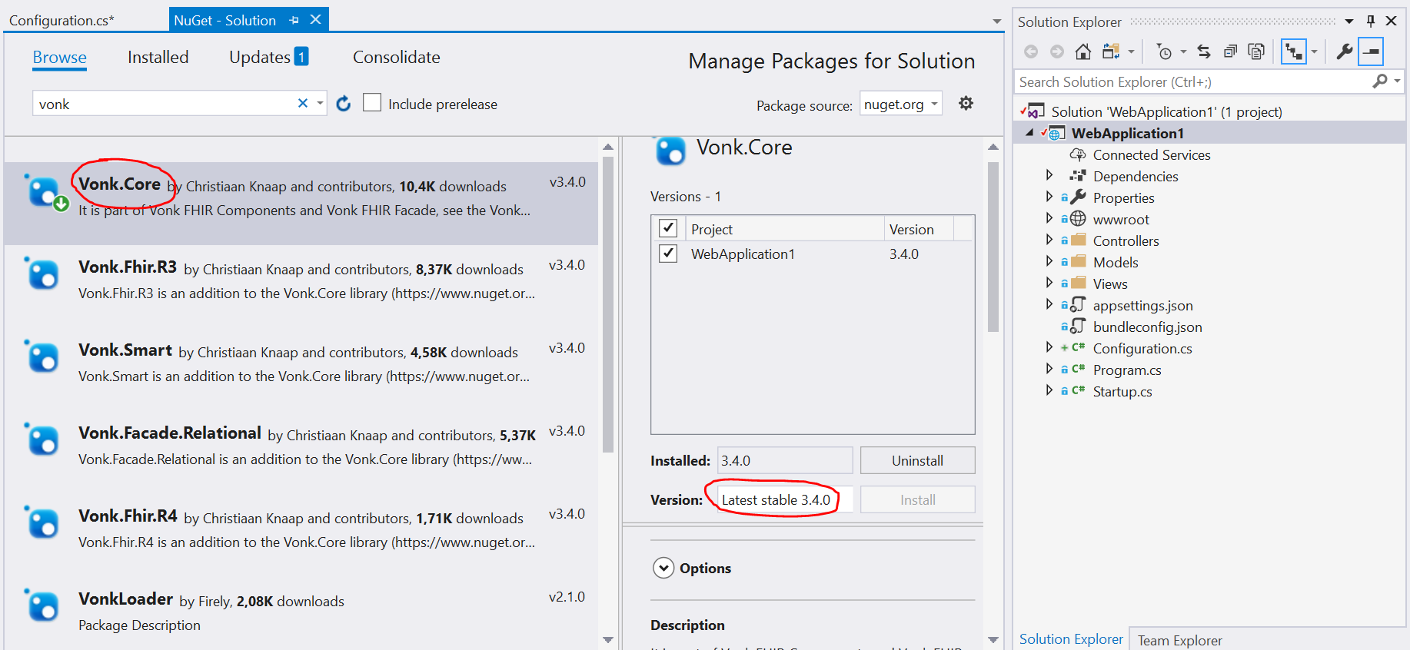Open Properties via the wrench icon
This screenshot has height=650, width=1410.
click(1344, 51)
